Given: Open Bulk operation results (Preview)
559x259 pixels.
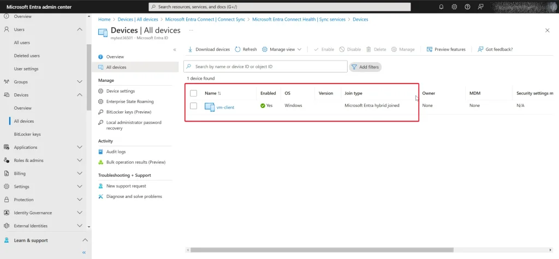Looking at the screenshot, I should coord(136,162).
